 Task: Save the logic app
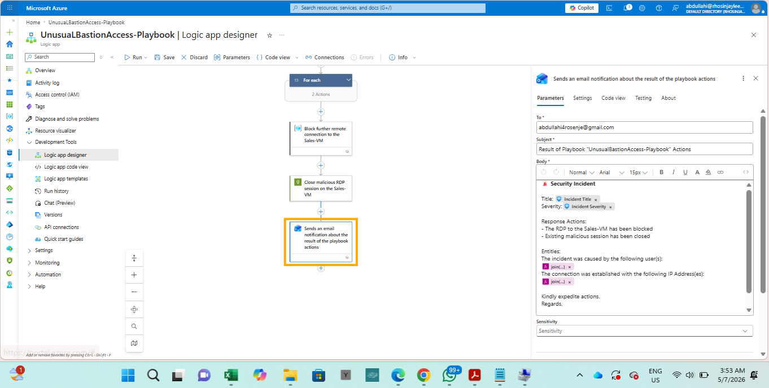click(164, 58)
